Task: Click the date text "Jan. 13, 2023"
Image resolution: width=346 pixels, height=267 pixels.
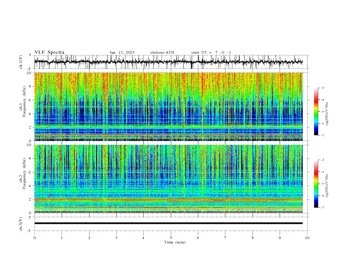Action: tap(122, 52)
